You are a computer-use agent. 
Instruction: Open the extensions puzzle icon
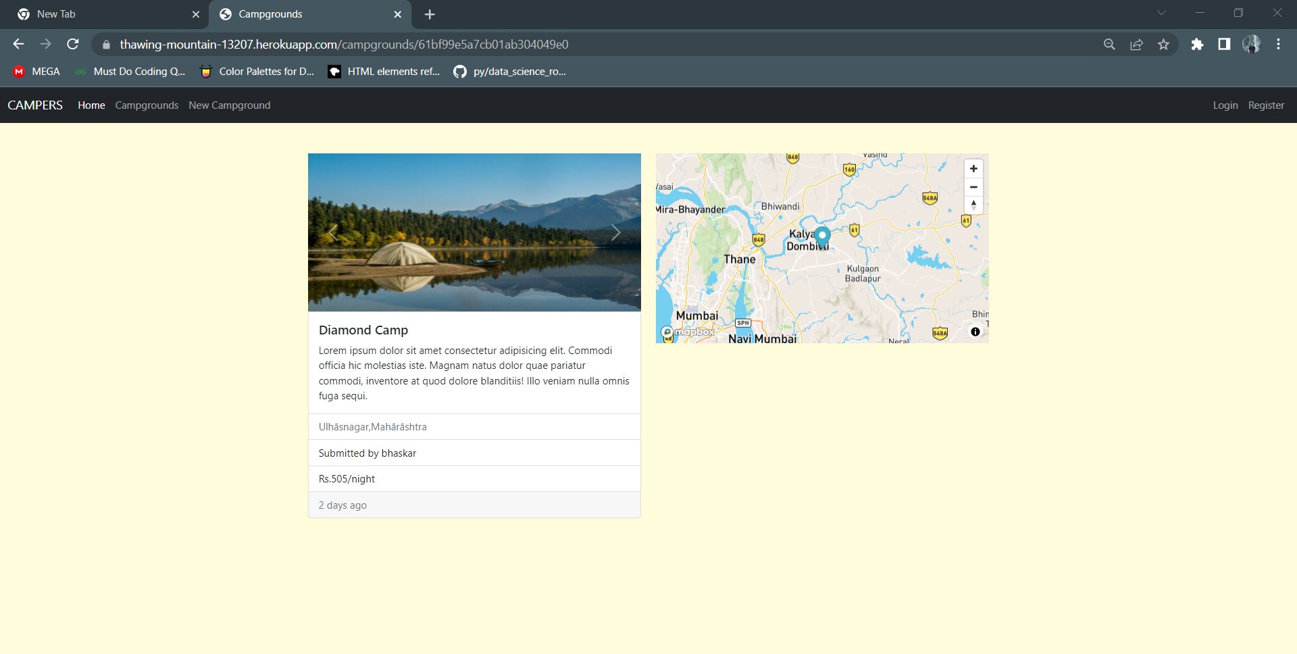[1198, 44]
